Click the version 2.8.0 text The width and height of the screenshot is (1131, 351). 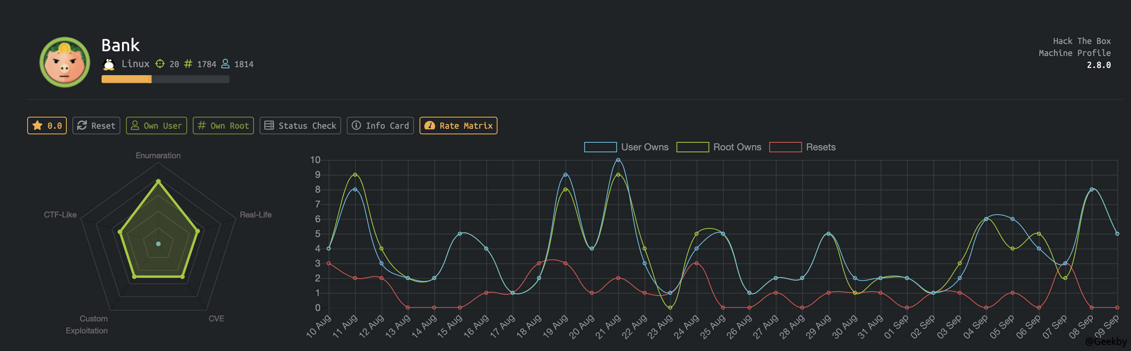(x=1099, y=65)
